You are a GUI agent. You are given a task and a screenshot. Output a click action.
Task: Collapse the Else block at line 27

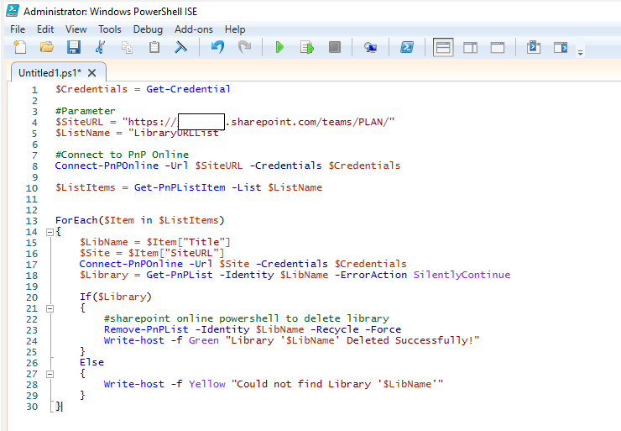click(x=50, y=374)
